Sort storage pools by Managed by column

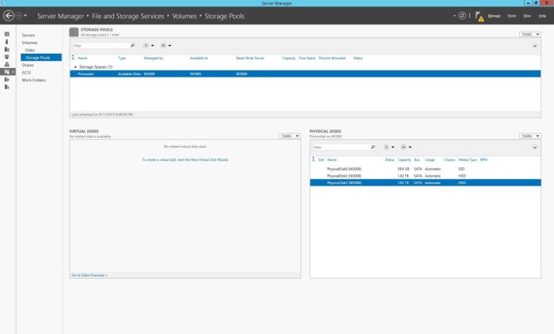coord(154,58)
